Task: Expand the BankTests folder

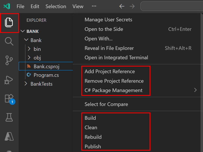Action: coord(26,84)
